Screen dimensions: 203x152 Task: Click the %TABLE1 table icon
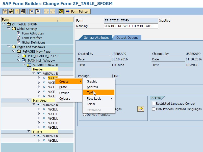pos(29,65)
